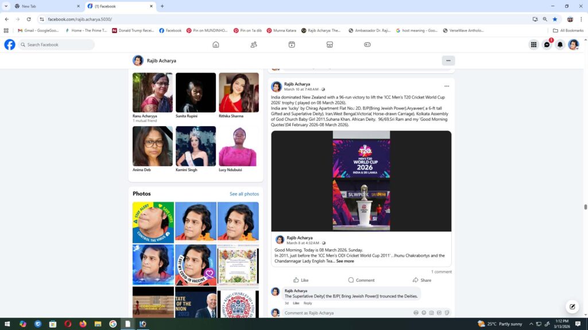Image resolution: width=588 pixels, height=330 pixels.
Task: Click the Search Facebook input field
Action: [x=57, y=45]
